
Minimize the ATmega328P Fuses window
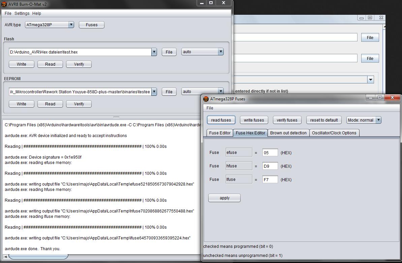[x=370, y=98]
